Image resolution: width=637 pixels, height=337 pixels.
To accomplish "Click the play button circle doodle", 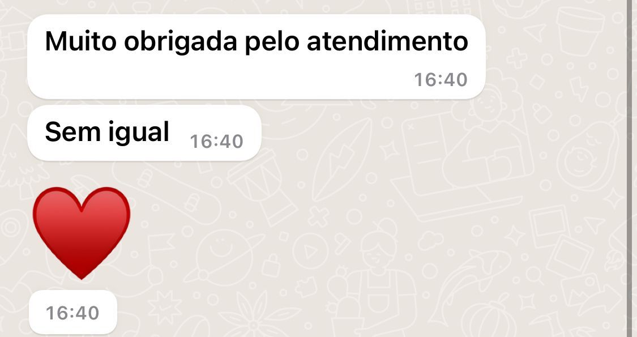I will pyautogui.click(x=311, y=251).
